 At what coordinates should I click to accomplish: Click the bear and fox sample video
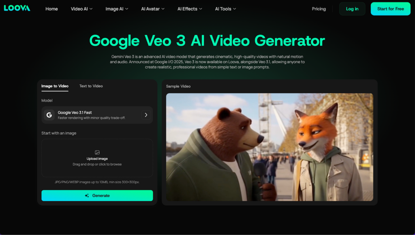270,147
